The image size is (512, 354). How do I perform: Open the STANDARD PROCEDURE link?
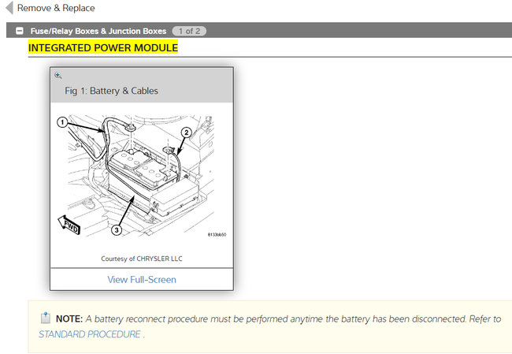coord(90,334)
